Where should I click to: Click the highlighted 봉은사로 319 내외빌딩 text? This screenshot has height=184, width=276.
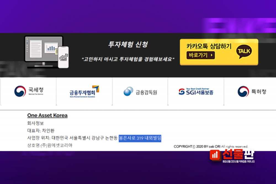click(140, 138)
